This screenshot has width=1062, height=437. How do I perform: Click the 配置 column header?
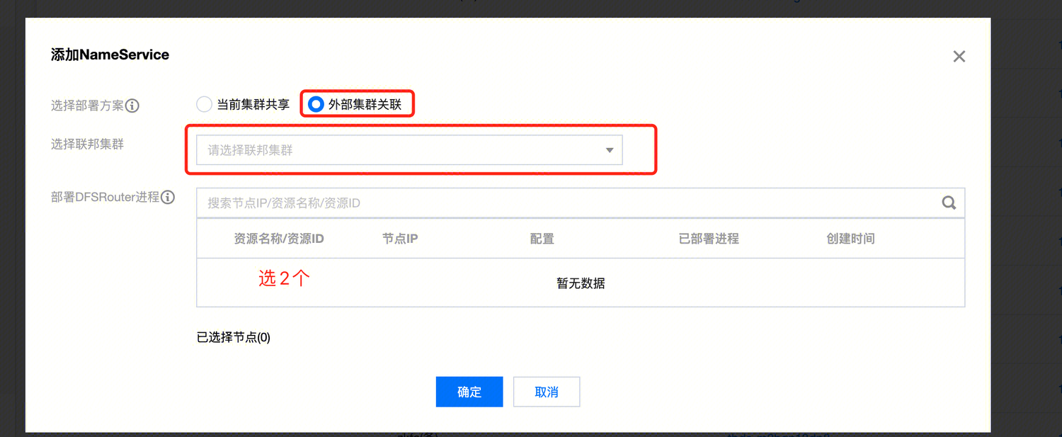pyautogui.click(x=542, y=239)
